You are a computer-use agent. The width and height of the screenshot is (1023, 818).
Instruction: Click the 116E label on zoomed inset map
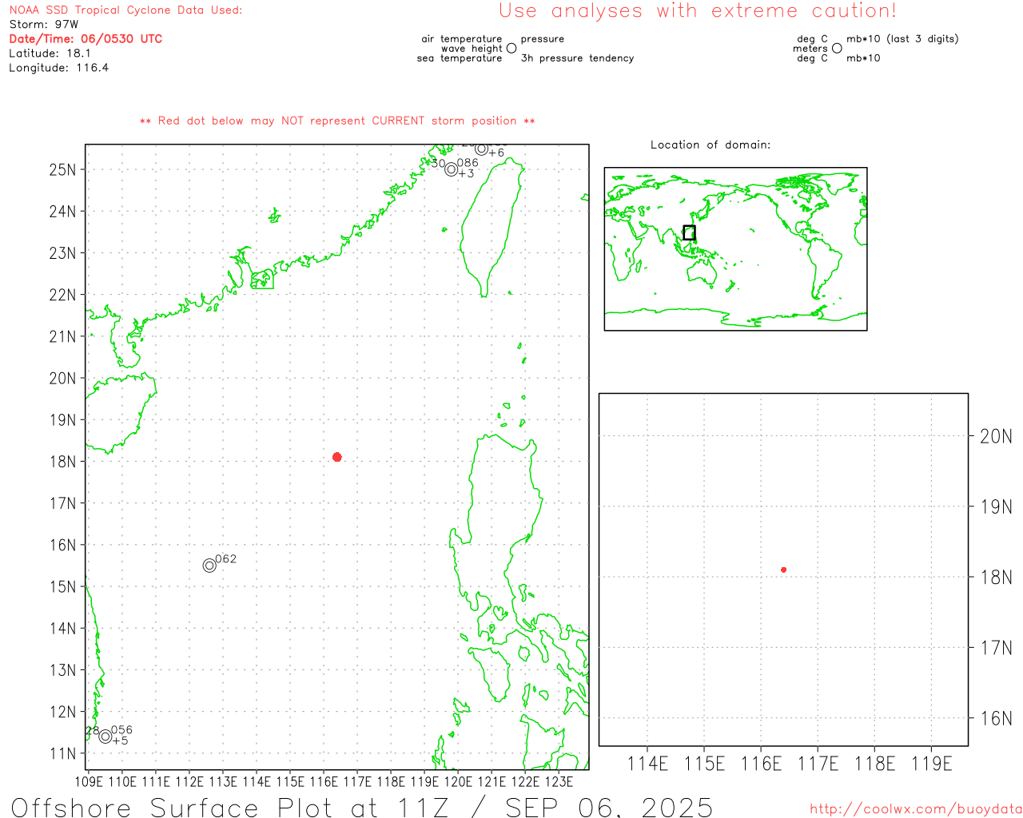761,764
